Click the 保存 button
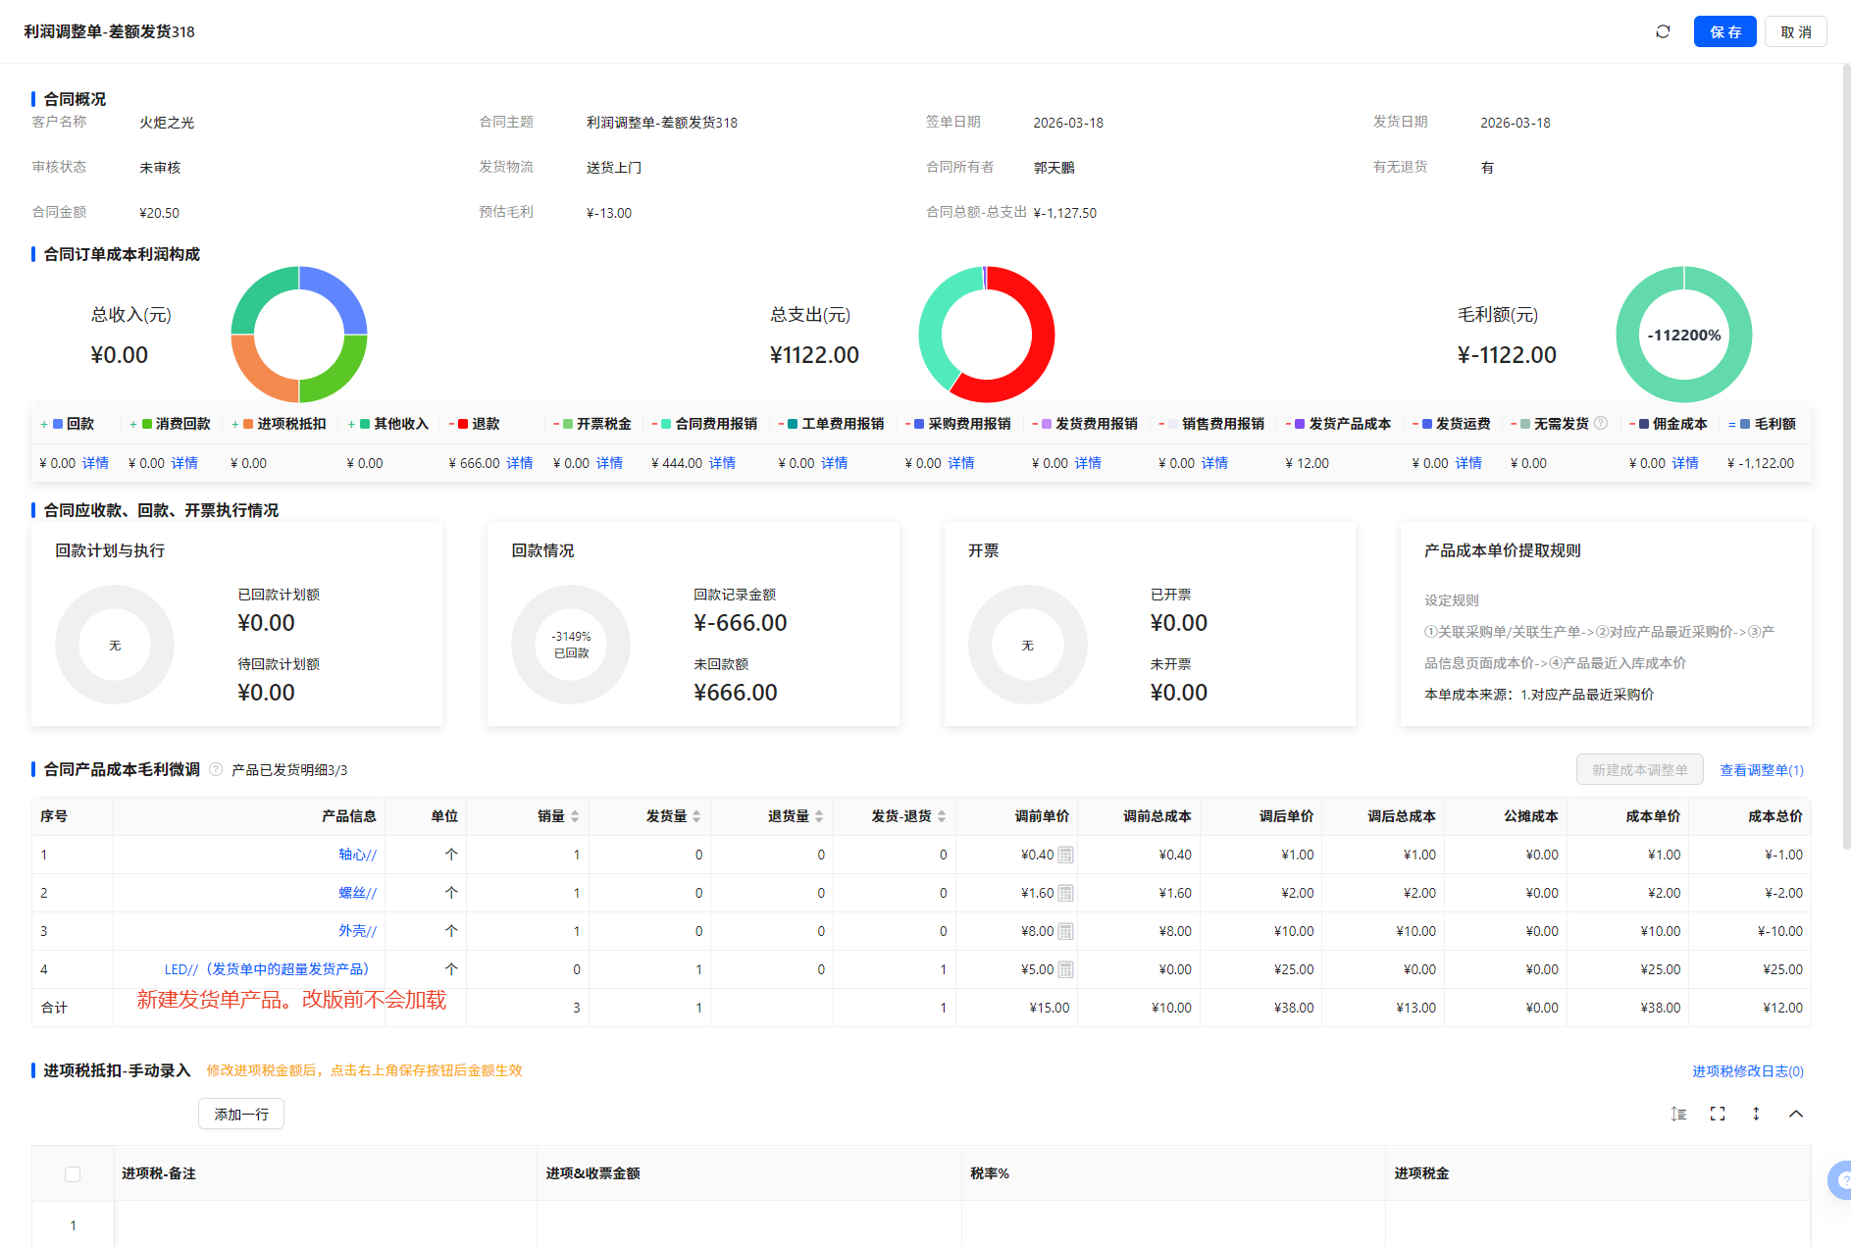The width and height of the screenshot is (1851, 1247). 1724,31
